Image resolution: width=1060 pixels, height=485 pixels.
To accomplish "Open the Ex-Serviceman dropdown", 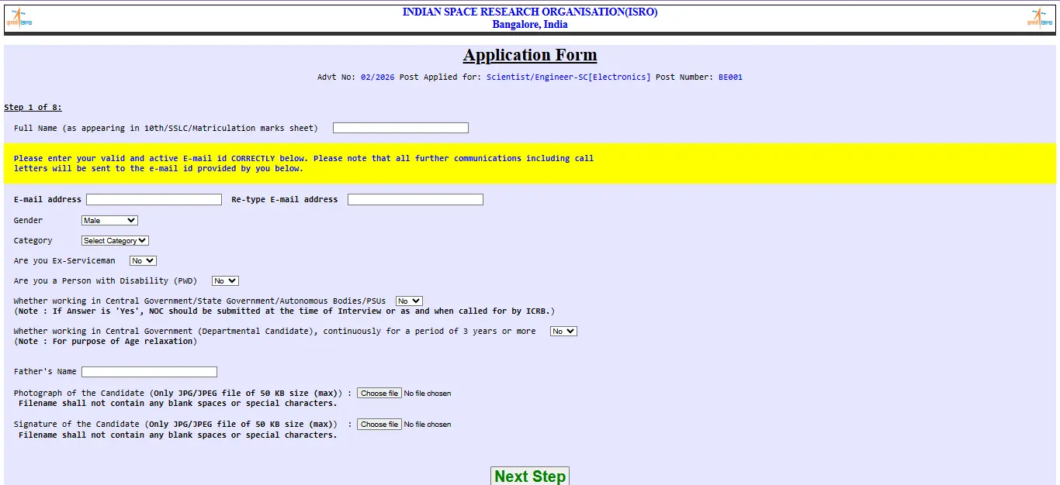I will tap(143, 261).
